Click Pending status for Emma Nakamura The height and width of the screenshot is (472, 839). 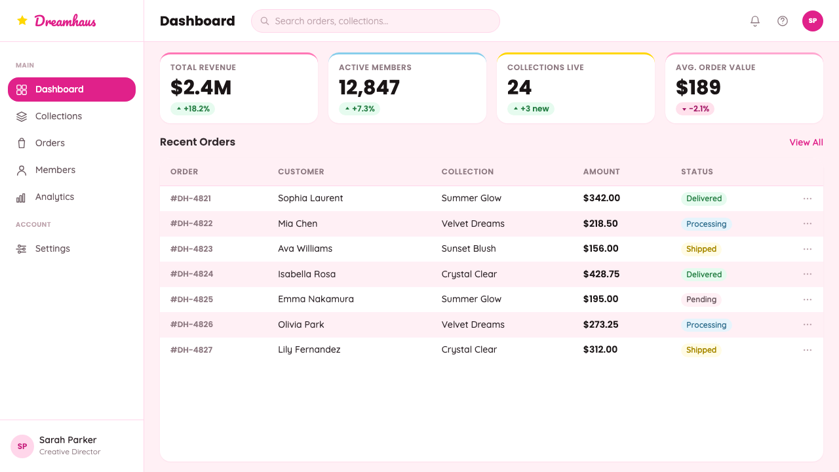[x=701, y=300]
